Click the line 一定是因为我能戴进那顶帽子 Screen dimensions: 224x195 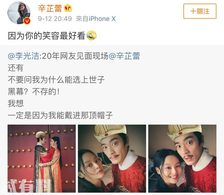60,115
